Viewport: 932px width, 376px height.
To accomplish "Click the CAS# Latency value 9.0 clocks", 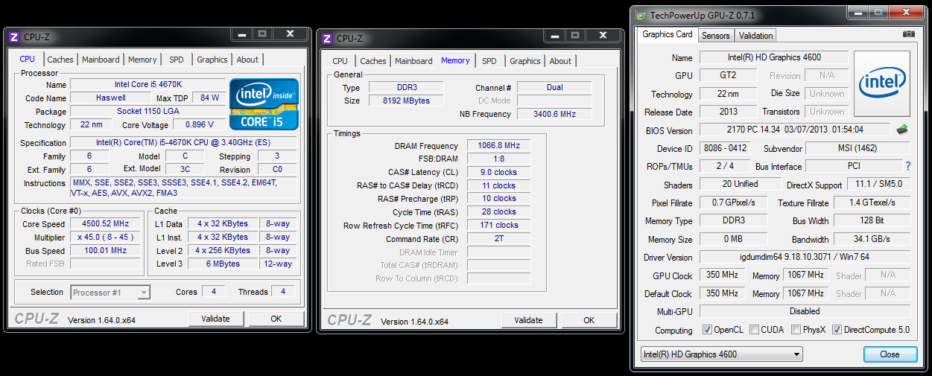I will coord(499,172).
